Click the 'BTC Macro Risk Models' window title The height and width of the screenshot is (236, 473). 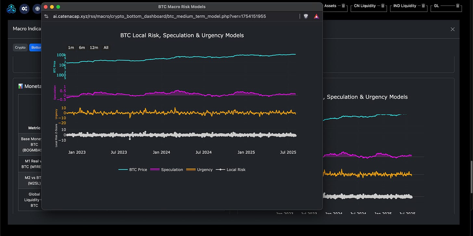click(182, 6)
